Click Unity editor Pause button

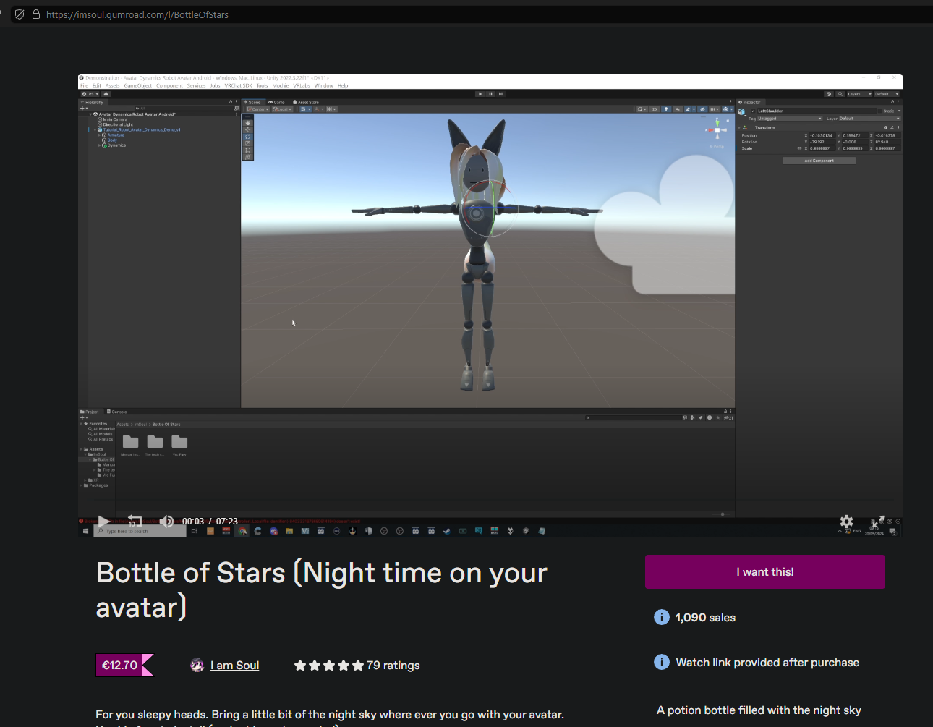coord(490,94)
